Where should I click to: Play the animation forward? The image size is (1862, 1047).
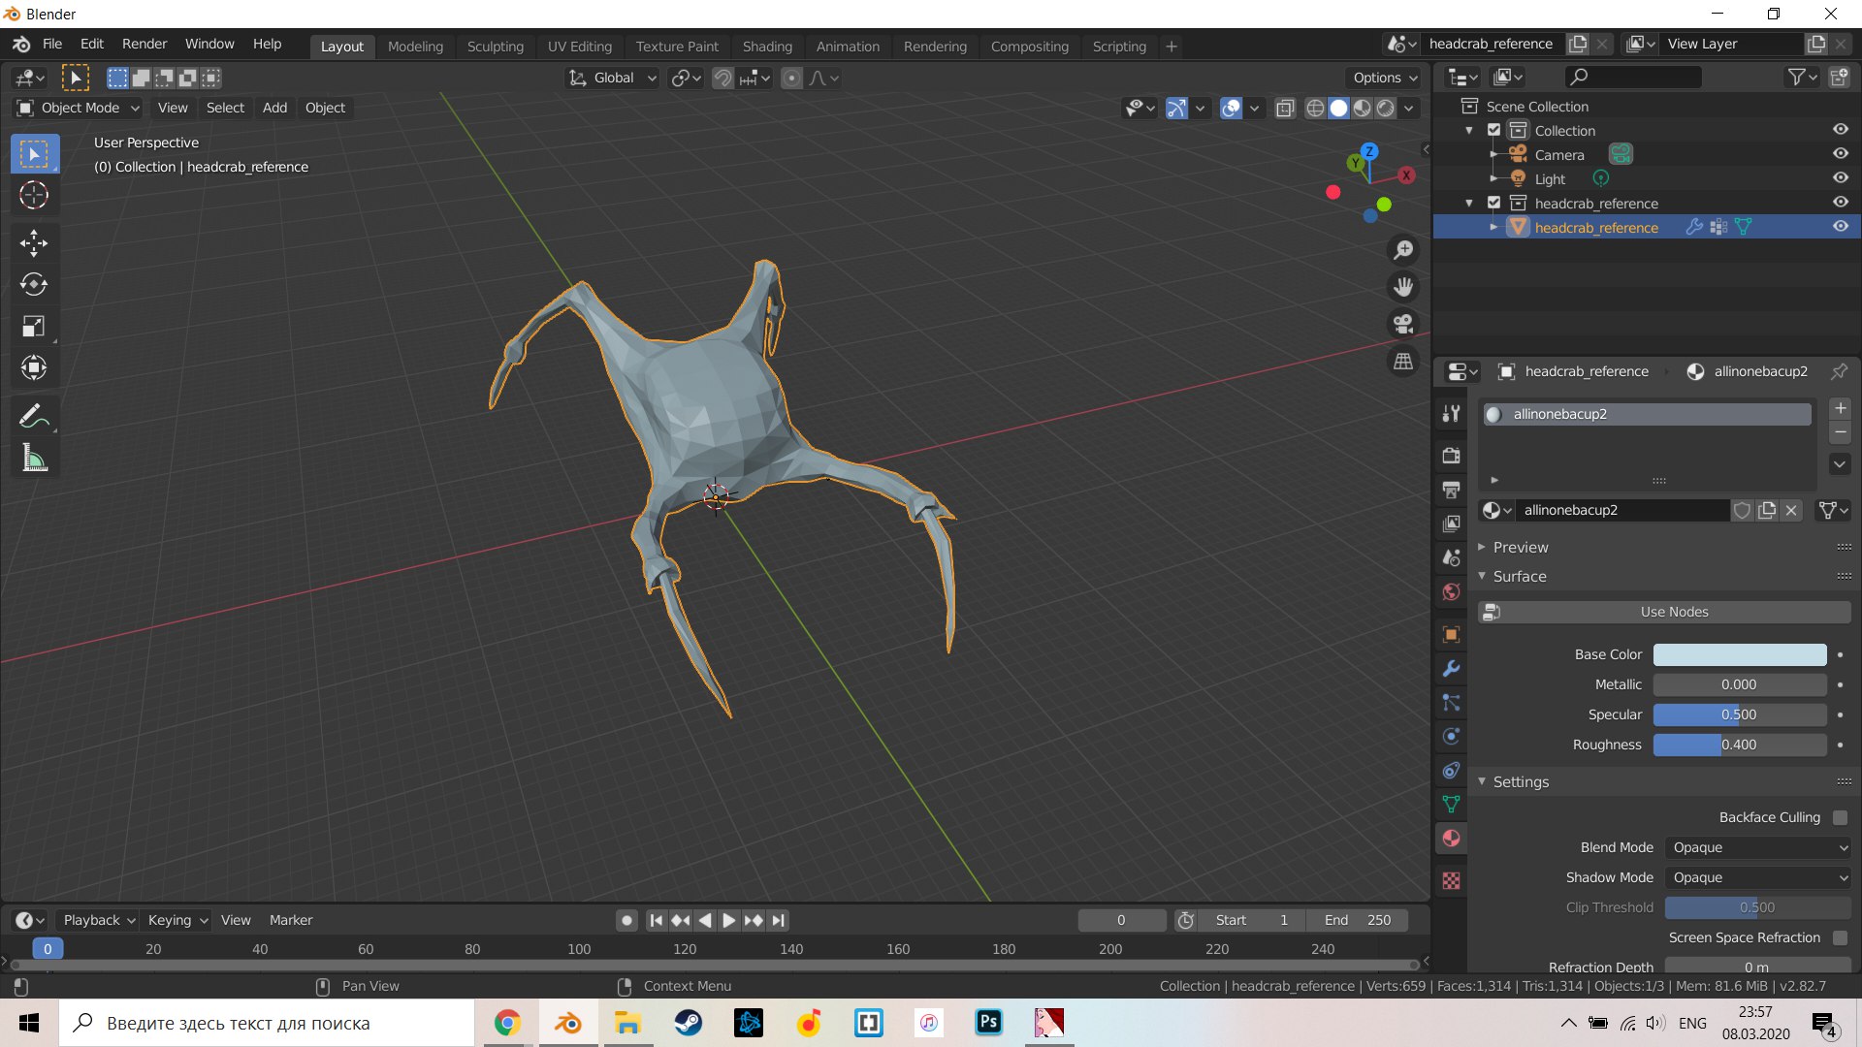(x=729, y=920)
